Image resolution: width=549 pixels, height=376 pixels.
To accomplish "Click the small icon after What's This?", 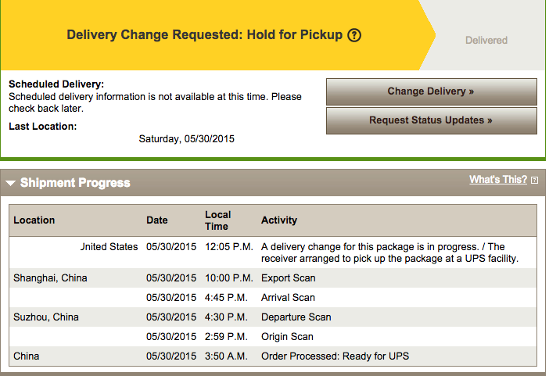I will pyautogui.click(x=535, y=181).
